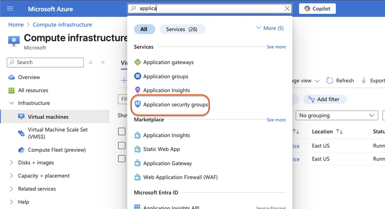The height and width of the screenshot is (209, 385).
Task: Open Application security groups service
Action: [x=176, y=105]
